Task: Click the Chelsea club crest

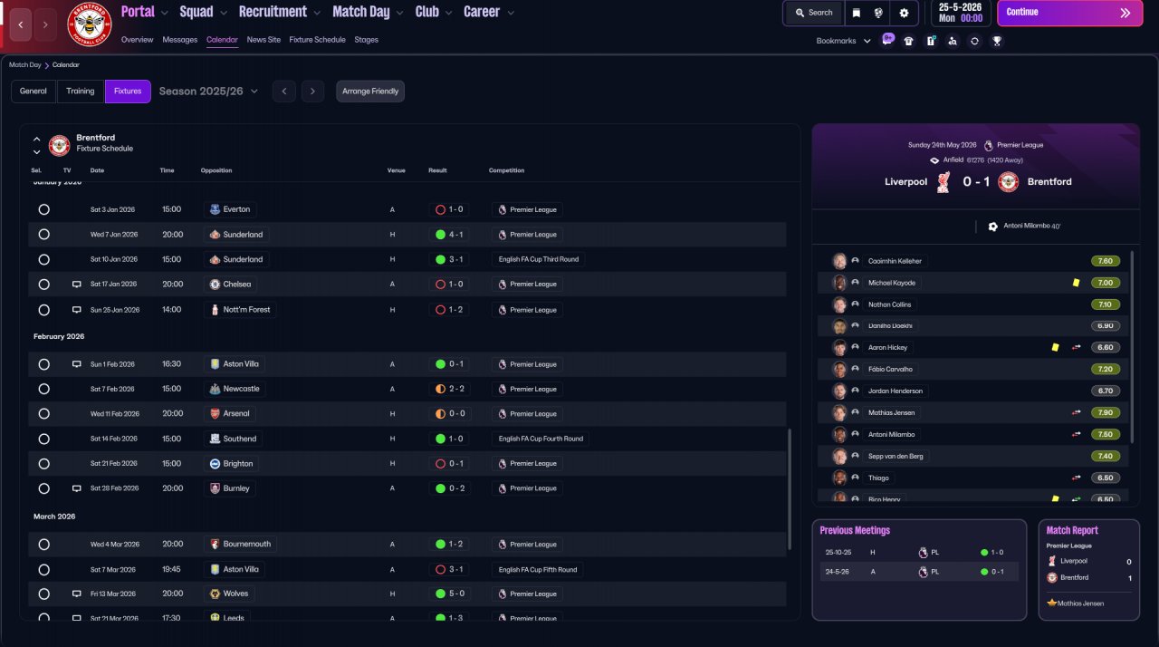Action: click(215, 284)
